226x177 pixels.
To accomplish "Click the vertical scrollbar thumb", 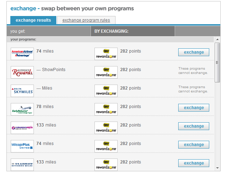I will [x=217, y=63].
